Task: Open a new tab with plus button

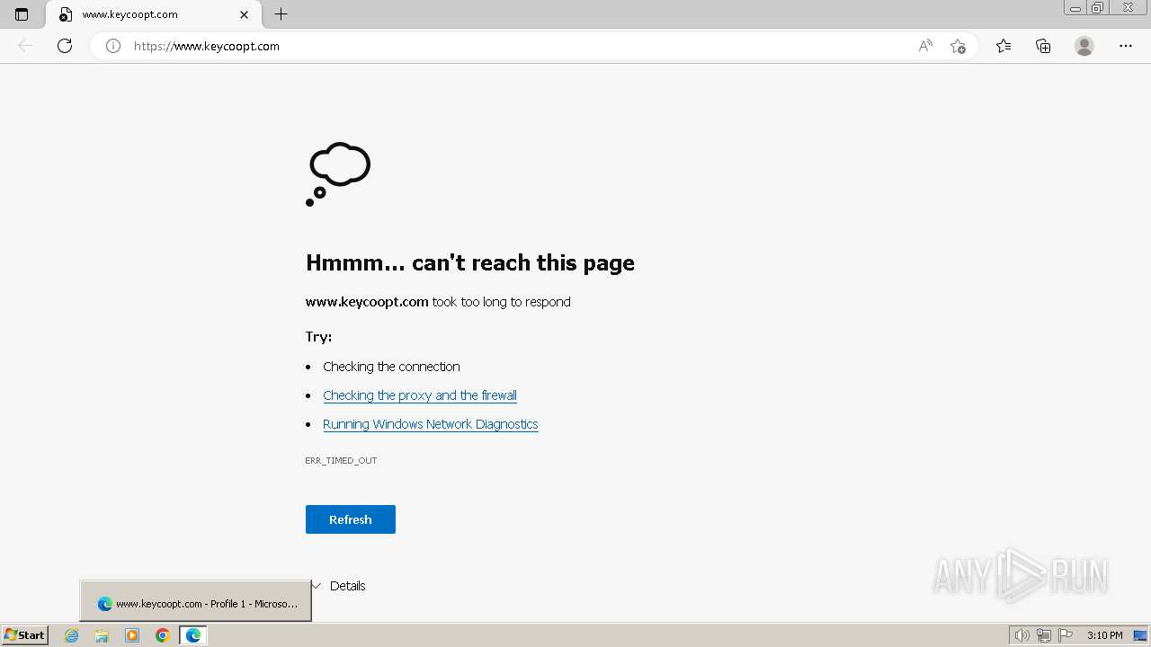Action: click(x=281, y=14)
